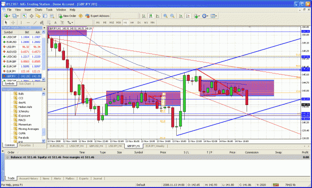Select the Text Label tool
Screen dimensions: 312x188
point(62,22)
